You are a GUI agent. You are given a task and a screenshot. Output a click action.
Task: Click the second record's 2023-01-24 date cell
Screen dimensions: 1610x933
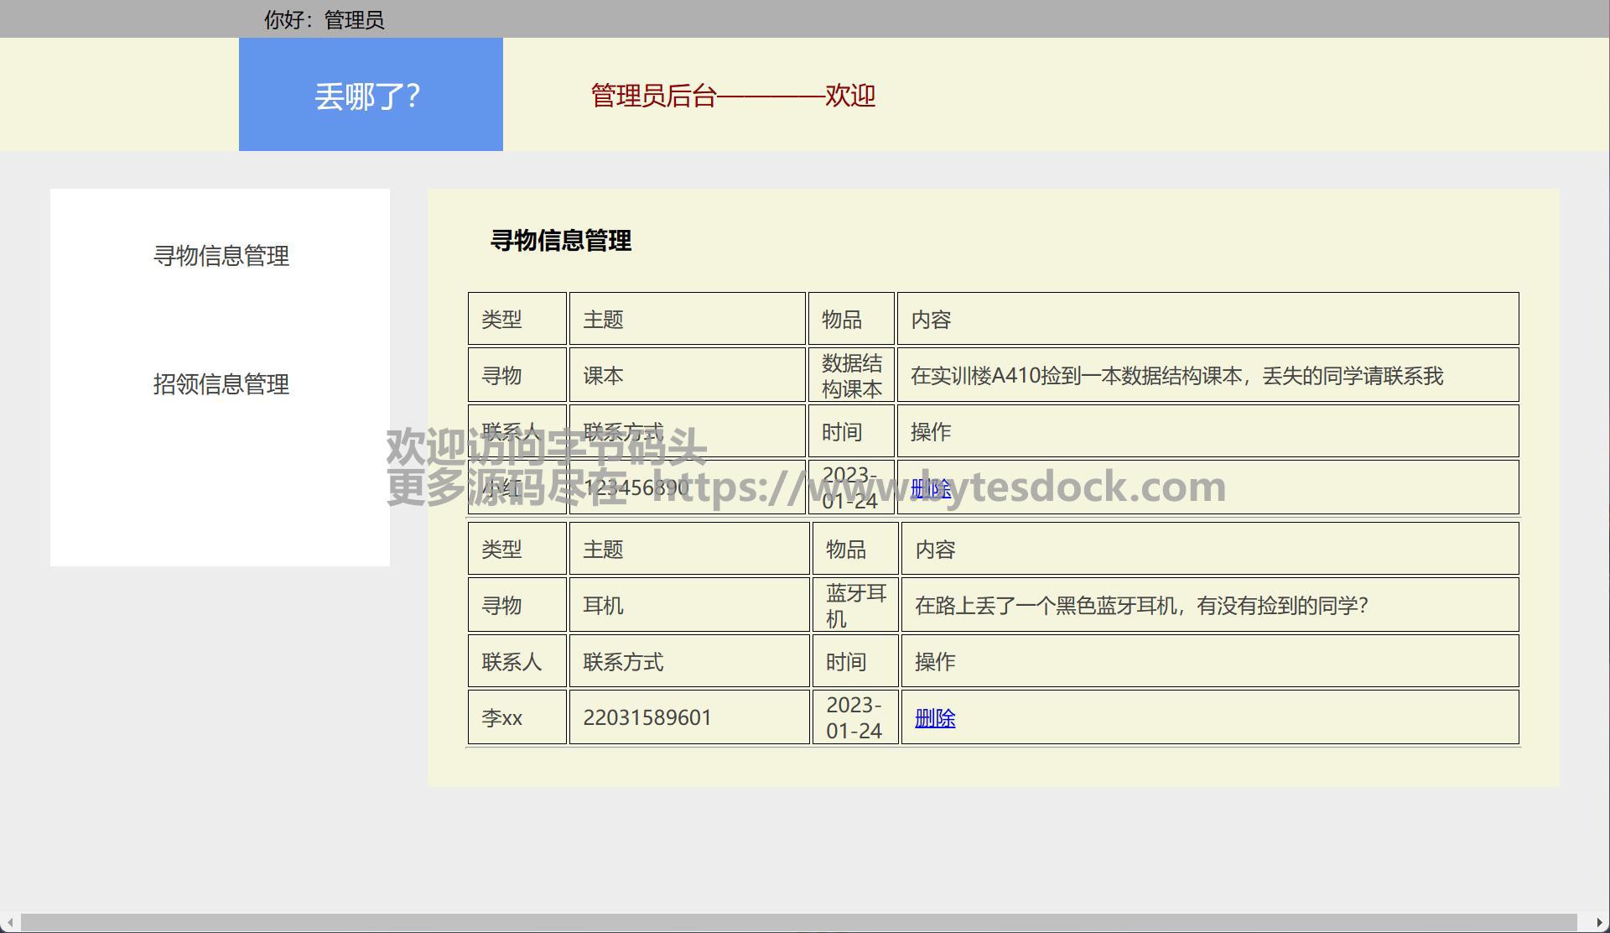coord(854,718)
